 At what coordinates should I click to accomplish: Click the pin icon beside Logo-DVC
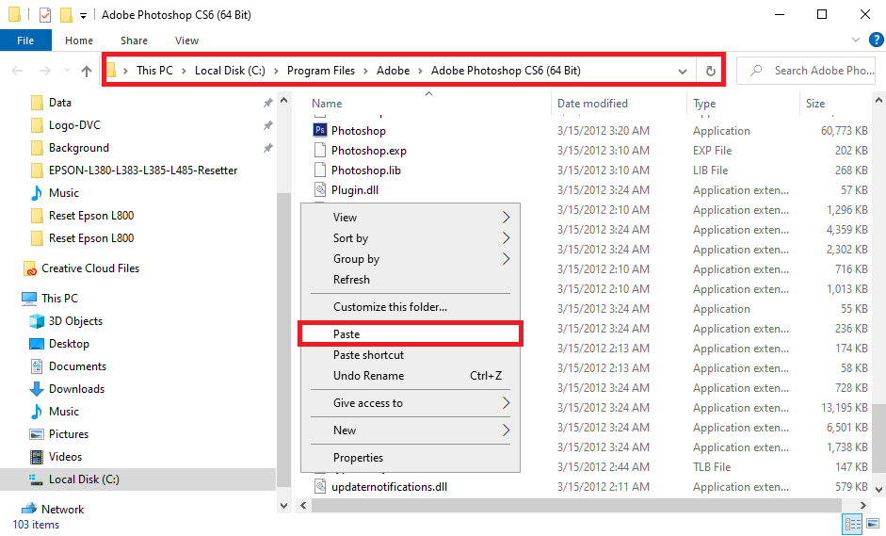(x=267, y=125)
